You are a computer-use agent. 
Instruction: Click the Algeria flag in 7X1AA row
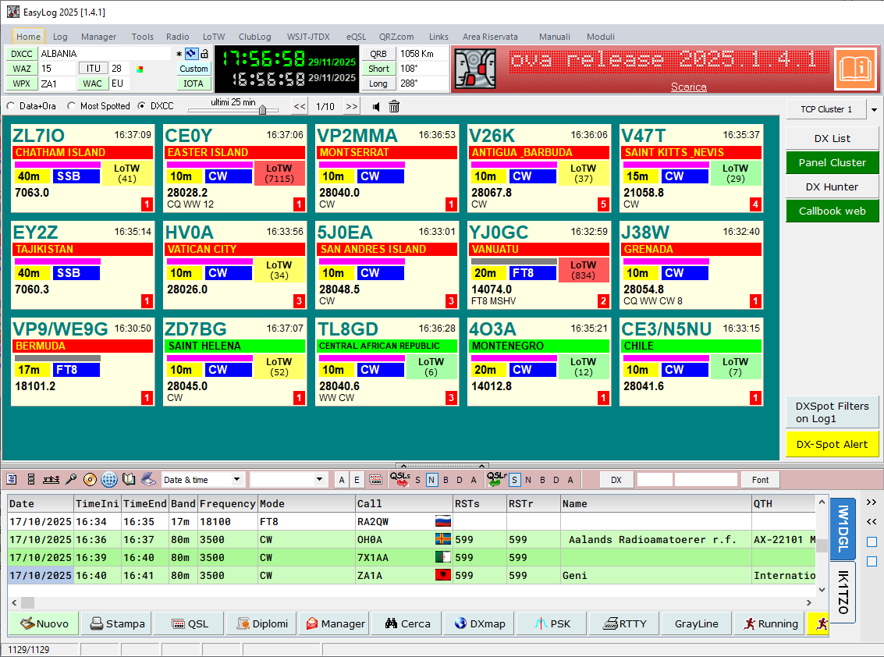pyautogui.click(x=443, y=557)
